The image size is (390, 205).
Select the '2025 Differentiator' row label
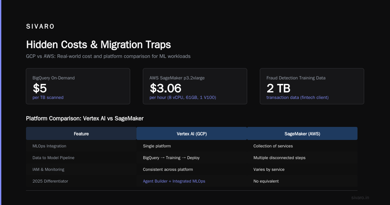point(50,181)
